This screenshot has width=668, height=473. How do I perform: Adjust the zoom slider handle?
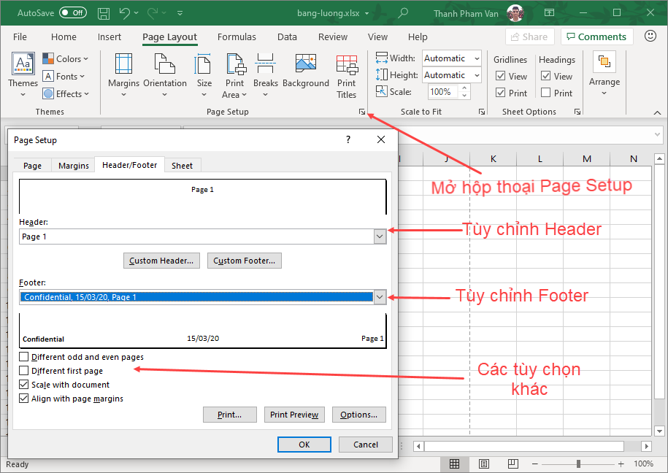pyautogui.click(x=578, y=464)
